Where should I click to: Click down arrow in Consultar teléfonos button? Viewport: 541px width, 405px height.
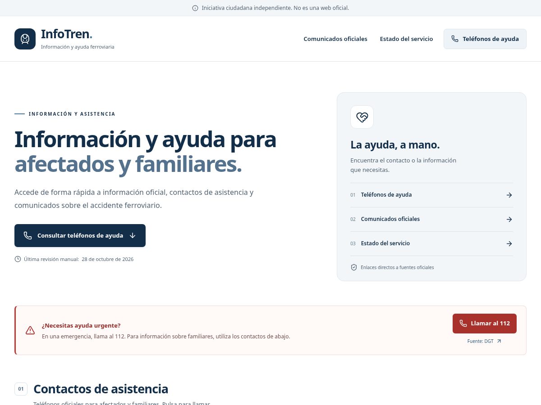click(x=133, y=235)
